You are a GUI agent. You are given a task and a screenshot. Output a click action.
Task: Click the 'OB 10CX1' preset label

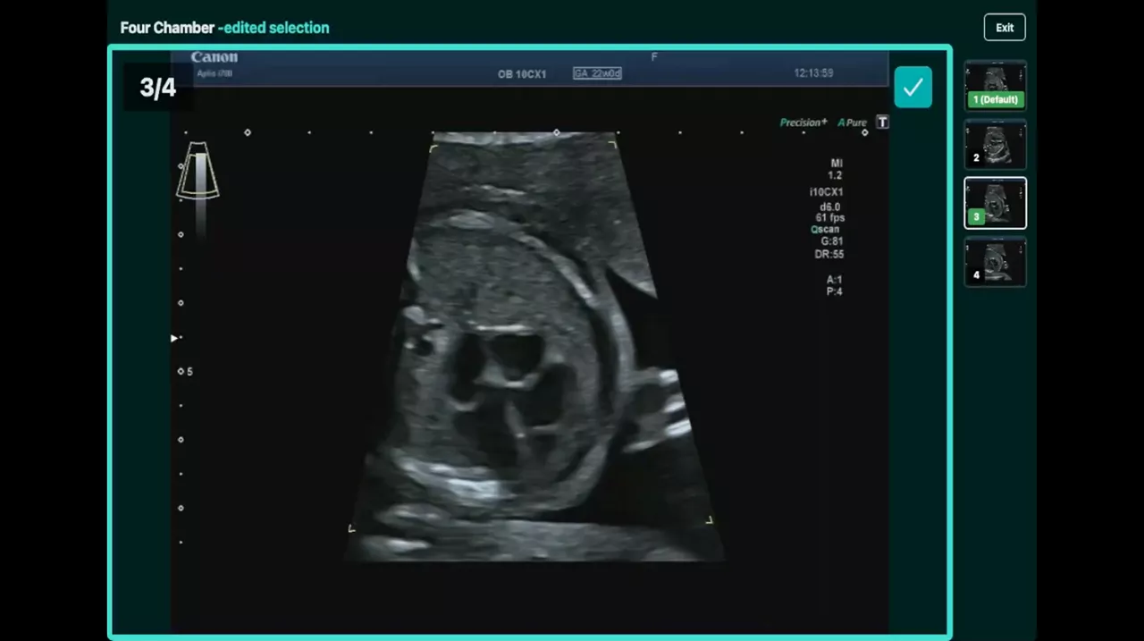tap(522, 74)
